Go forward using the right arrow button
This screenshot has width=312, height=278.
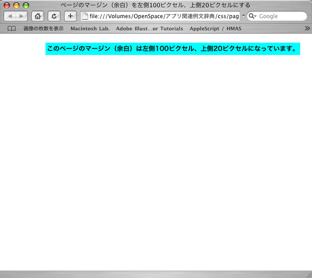[x=21, y=16]
